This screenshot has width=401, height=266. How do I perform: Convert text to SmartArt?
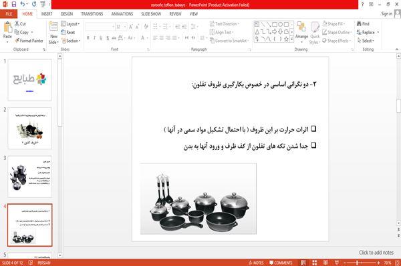point(229,41)
